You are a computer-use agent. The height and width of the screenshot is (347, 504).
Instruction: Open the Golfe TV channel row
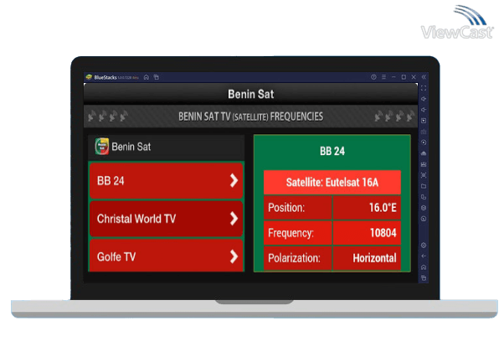pos(166,256)
